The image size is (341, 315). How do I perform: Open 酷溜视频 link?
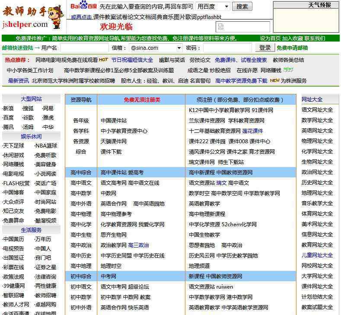[45, 221]
